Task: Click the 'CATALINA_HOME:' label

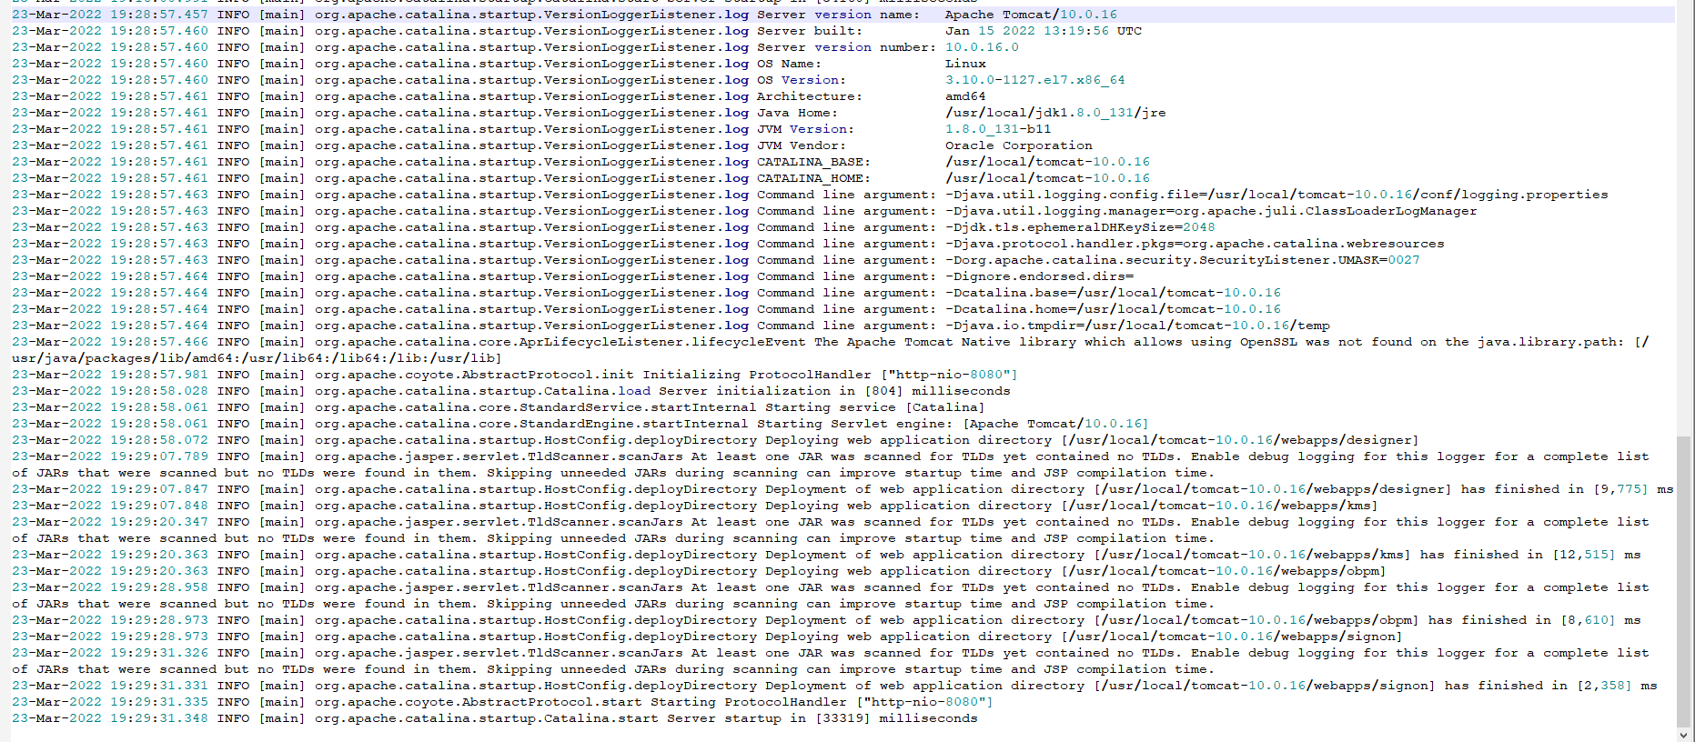Action: [813, 178]
